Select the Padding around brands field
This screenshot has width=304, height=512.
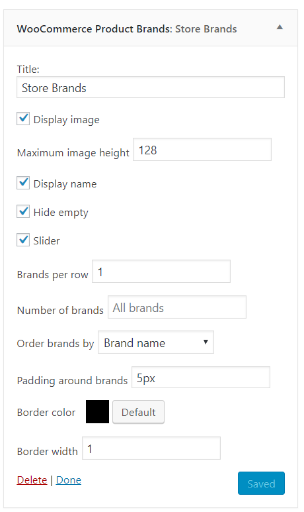click(x=201, y=378)
